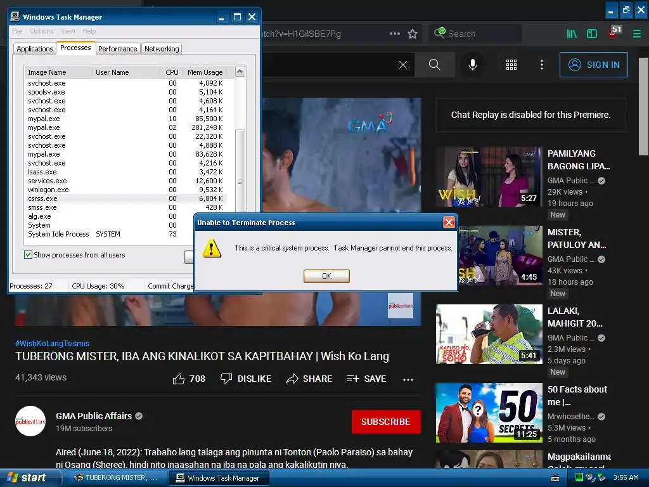Select the Processes tab in Task Manager

tap(75, 48)
